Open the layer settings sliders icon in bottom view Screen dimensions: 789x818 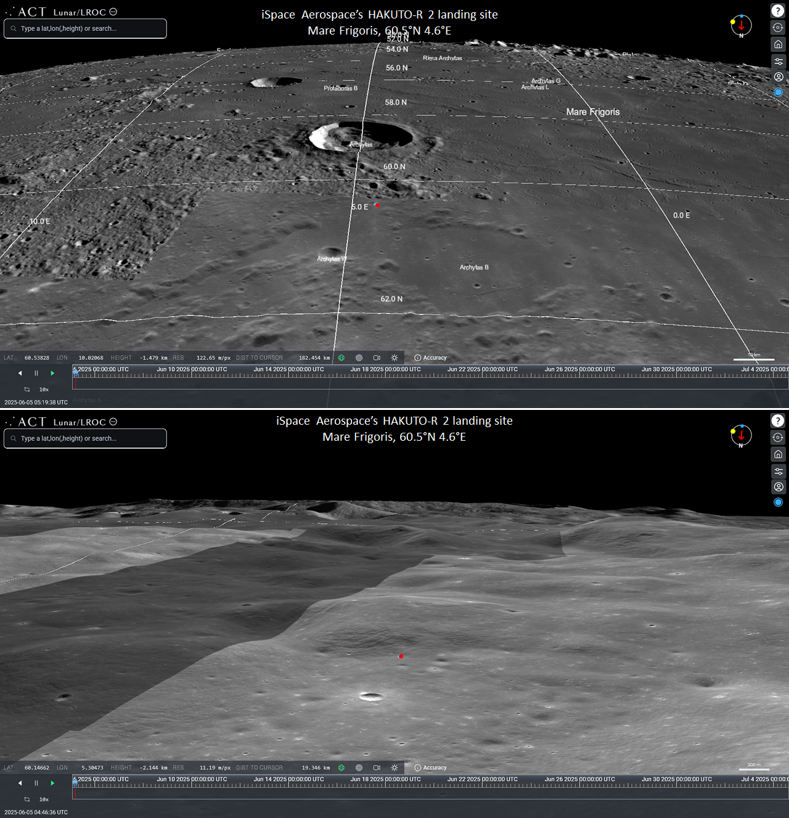point(778,471)
